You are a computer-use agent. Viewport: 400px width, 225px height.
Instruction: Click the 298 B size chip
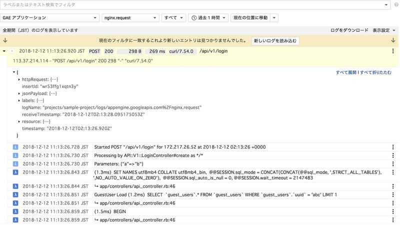130,51
